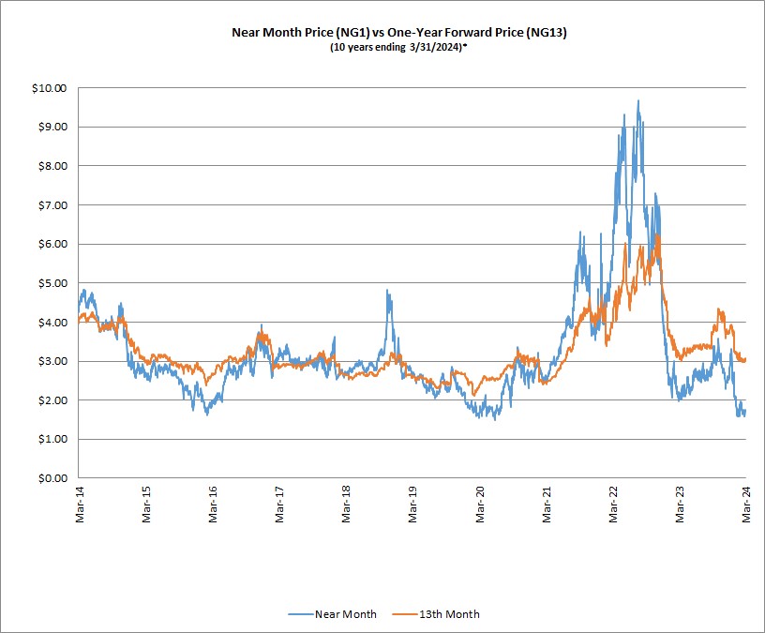Image resolution: width=765 pixels, height=633 pixels.
Task: Click the blue Near Month legend line marker
Action: (x=301, y=614)
